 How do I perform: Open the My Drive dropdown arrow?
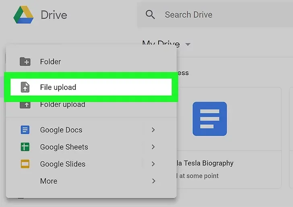point(188,44)
